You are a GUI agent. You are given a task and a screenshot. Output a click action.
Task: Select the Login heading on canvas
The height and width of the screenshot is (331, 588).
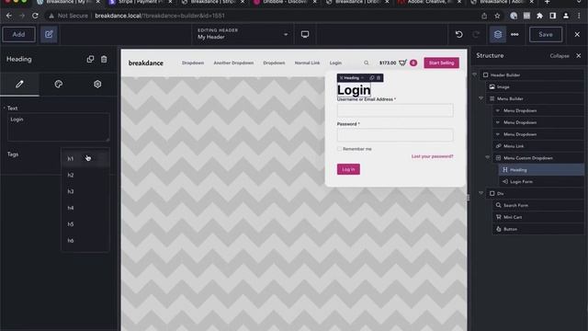(354, 90)
